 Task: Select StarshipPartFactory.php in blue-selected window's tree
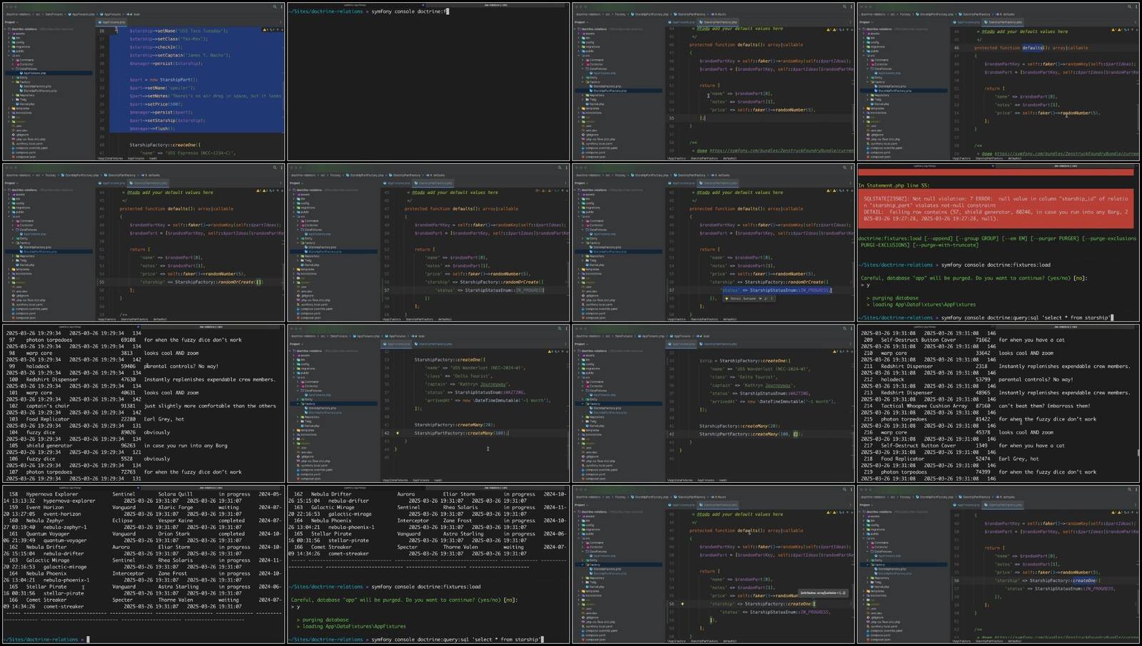[x=40, y=91]
